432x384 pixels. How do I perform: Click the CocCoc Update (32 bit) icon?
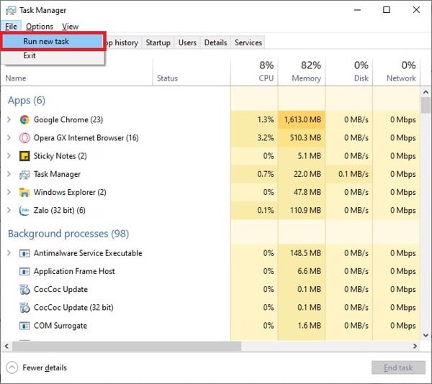click(24, 308)
